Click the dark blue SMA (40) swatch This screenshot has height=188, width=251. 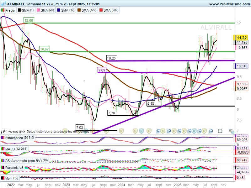[59, 10]
